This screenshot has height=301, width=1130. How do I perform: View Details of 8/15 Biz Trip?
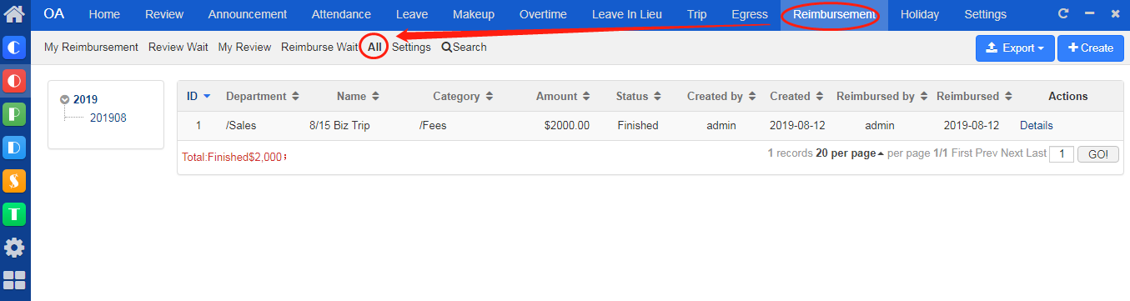1037,126
